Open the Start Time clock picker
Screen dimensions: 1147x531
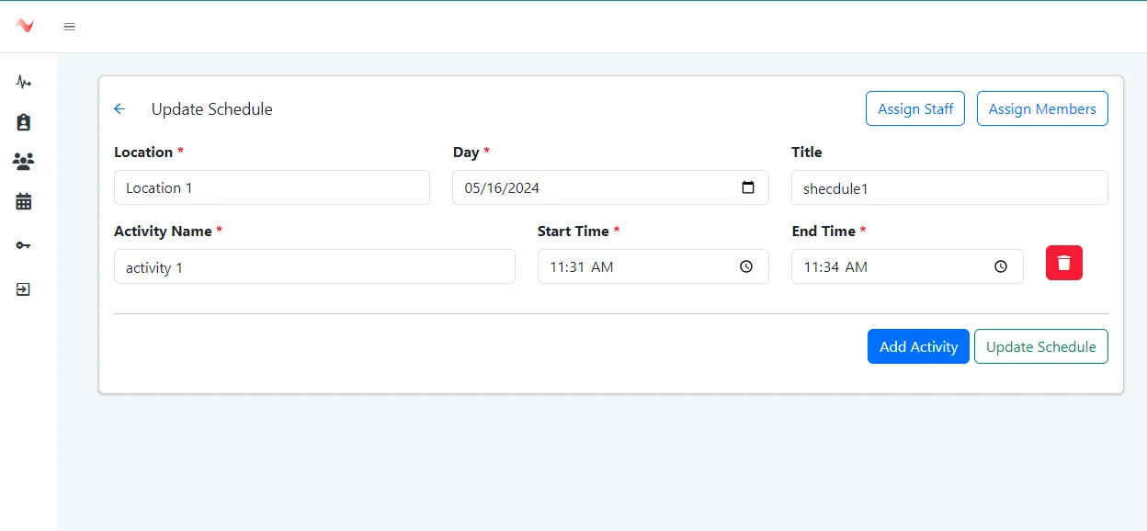click(x=746, y=266)
